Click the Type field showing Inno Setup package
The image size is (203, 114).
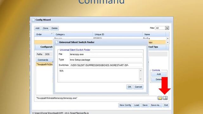point(106,60)
